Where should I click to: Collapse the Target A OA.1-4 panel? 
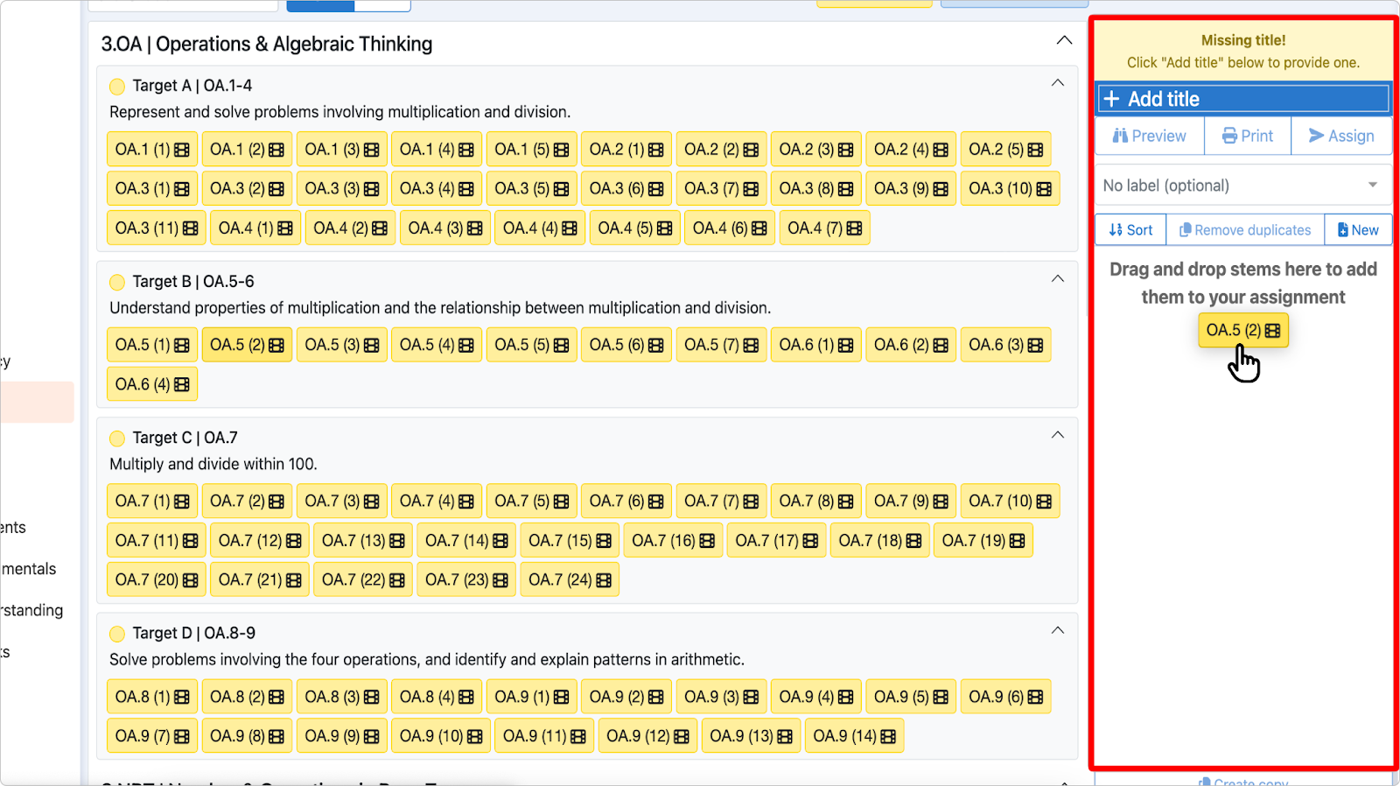[x=1058, y=83]
